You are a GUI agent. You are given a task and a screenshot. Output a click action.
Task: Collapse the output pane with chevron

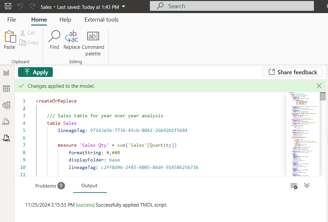307,185
